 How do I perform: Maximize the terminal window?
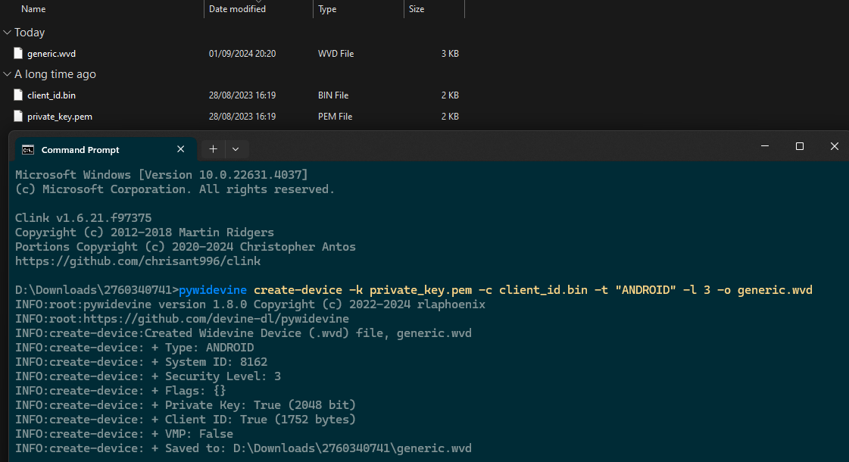pyautogui.click(x=799, y=146)
